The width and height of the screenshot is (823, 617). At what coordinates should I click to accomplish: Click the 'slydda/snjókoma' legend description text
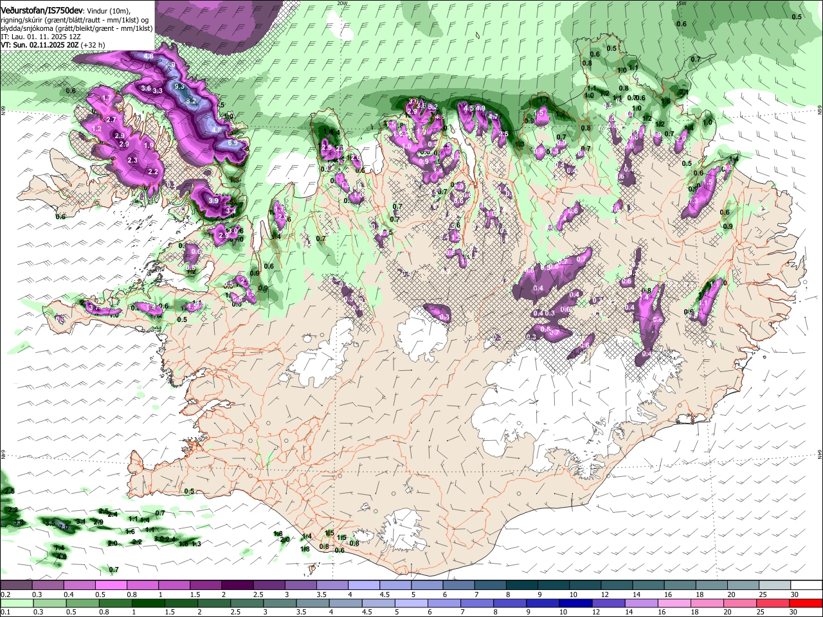point(28,28)
